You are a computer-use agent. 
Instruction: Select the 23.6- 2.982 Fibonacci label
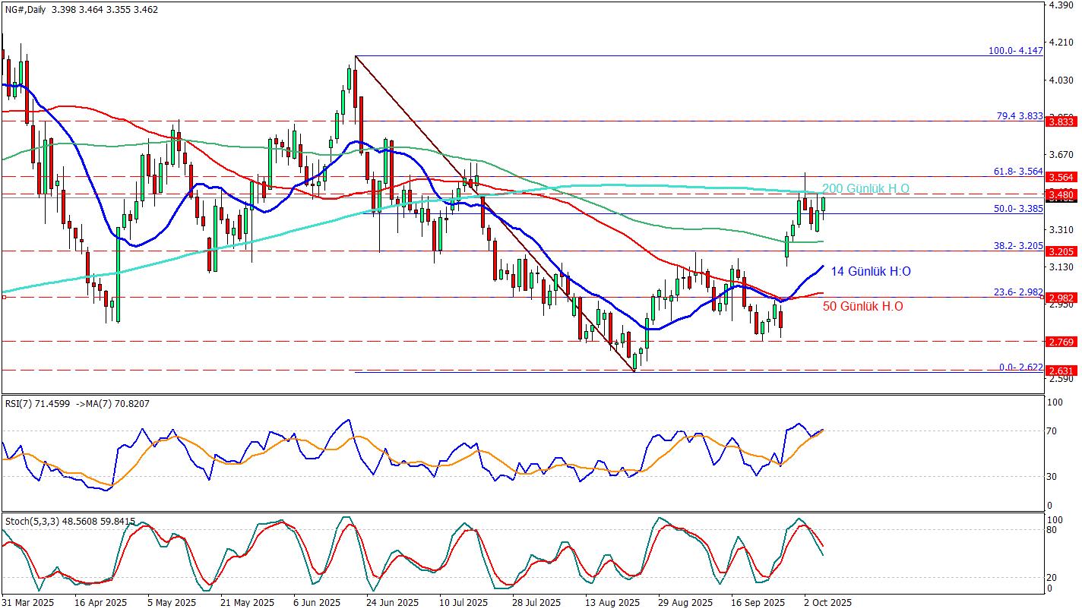click(1017, 292)
